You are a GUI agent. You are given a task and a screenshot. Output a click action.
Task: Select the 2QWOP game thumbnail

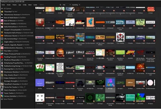pos(151,22)
